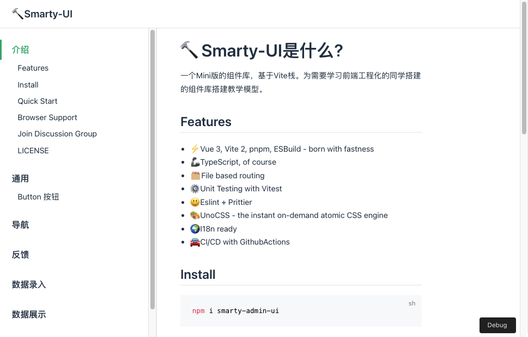Screen dimensions: 528x337
Task: Open Browser Support sidebar link
Action: [47, 117]
